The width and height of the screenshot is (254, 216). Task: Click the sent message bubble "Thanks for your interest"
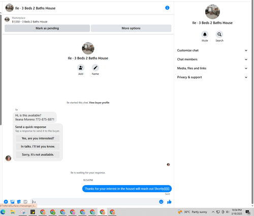point(127,189)
